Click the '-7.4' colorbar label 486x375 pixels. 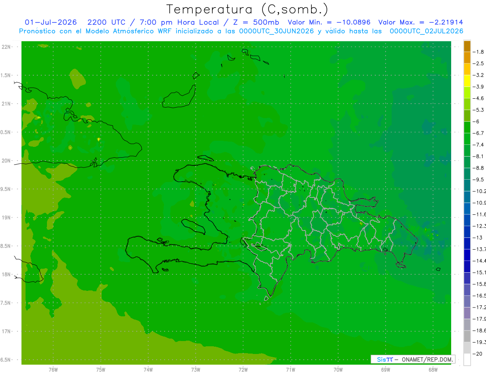pos(478,145)
